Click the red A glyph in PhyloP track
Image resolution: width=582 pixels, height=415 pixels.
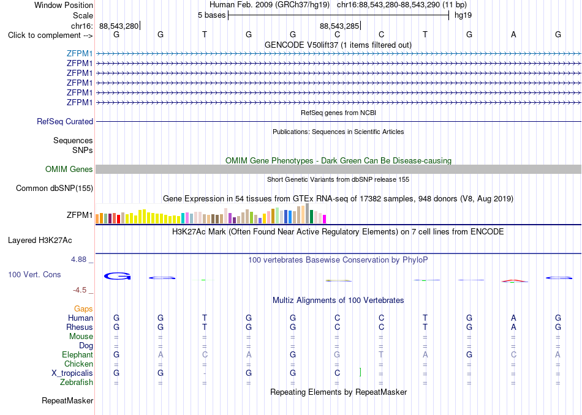[514, 281]
